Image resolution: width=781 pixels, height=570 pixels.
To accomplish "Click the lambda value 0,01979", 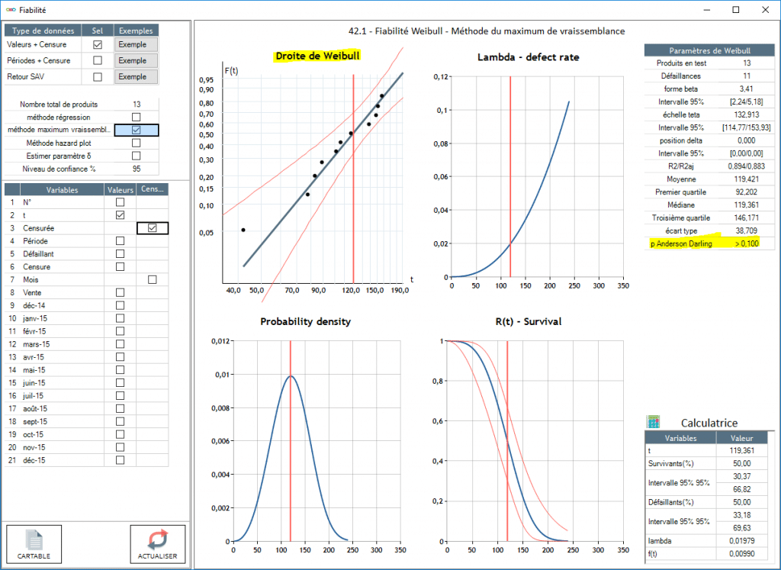I will click(741, 540).
